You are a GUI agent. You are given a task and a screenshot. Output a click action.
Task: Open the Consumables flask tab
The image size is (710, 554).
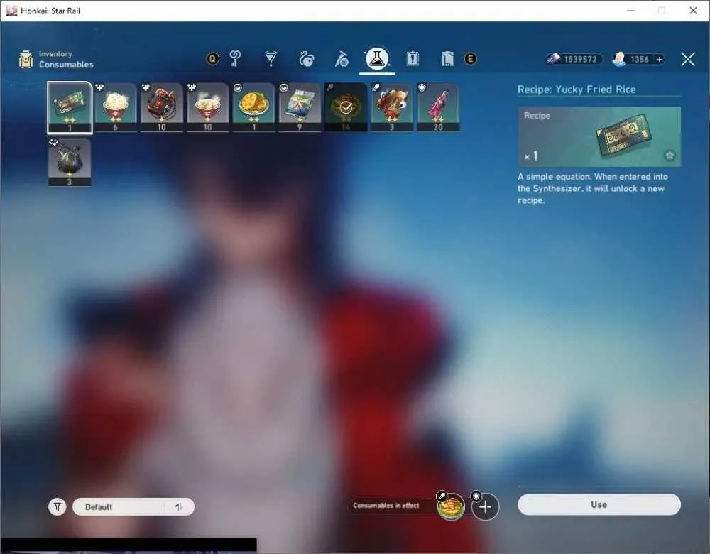377,59
